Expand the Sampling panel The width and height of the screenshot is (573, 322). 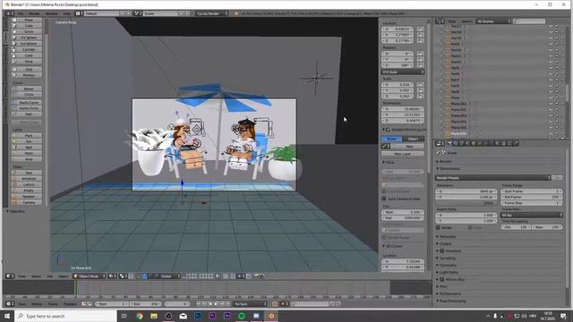click(448, 258)
